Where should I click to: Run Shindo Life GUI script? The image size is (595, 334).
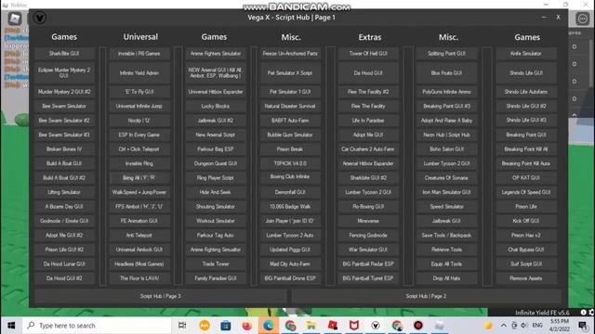pos(526,72)
